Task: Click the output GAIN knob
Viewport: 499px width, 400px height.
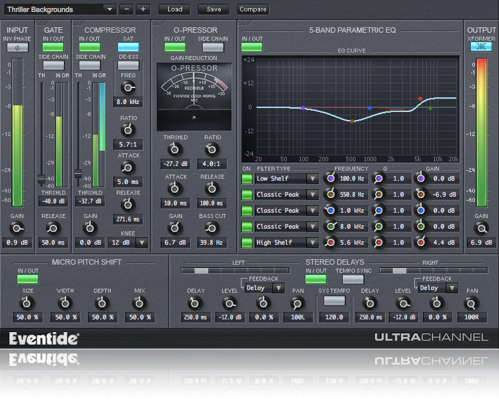Action: click(x=481, y=228)
